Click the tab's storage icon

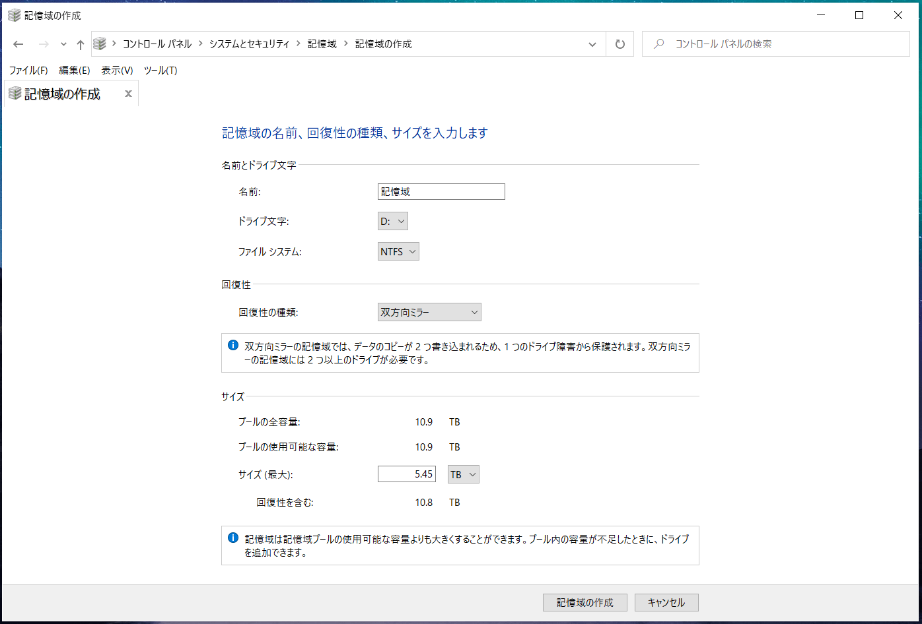coord(15,94)
